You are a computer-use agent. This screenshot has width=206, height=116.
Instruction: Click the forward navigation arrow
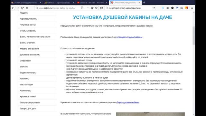18,8
